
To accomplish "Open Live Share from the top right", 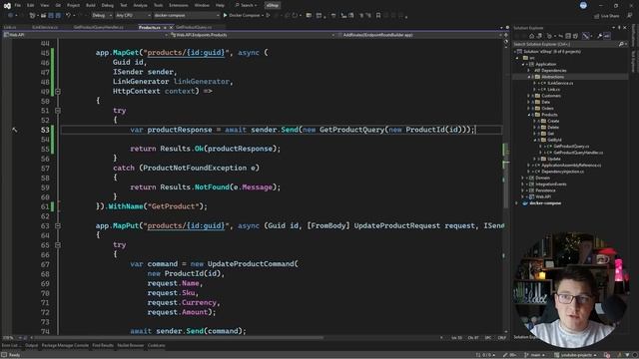I will coord(607,16).
